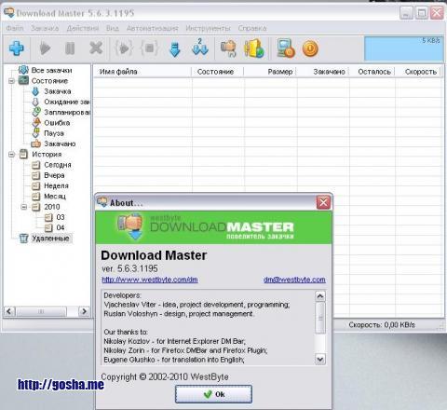Open the 'Инструменты' menu
Screen dimensions: 447x410
coord(208,28)
